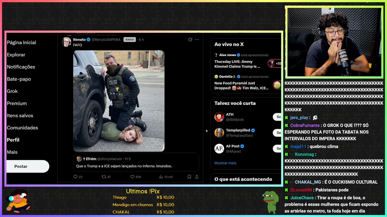The width and height of the screenshot is (387, 217).
Task: View post analytics showing 10 mil
Action: [x=166, y=177]
